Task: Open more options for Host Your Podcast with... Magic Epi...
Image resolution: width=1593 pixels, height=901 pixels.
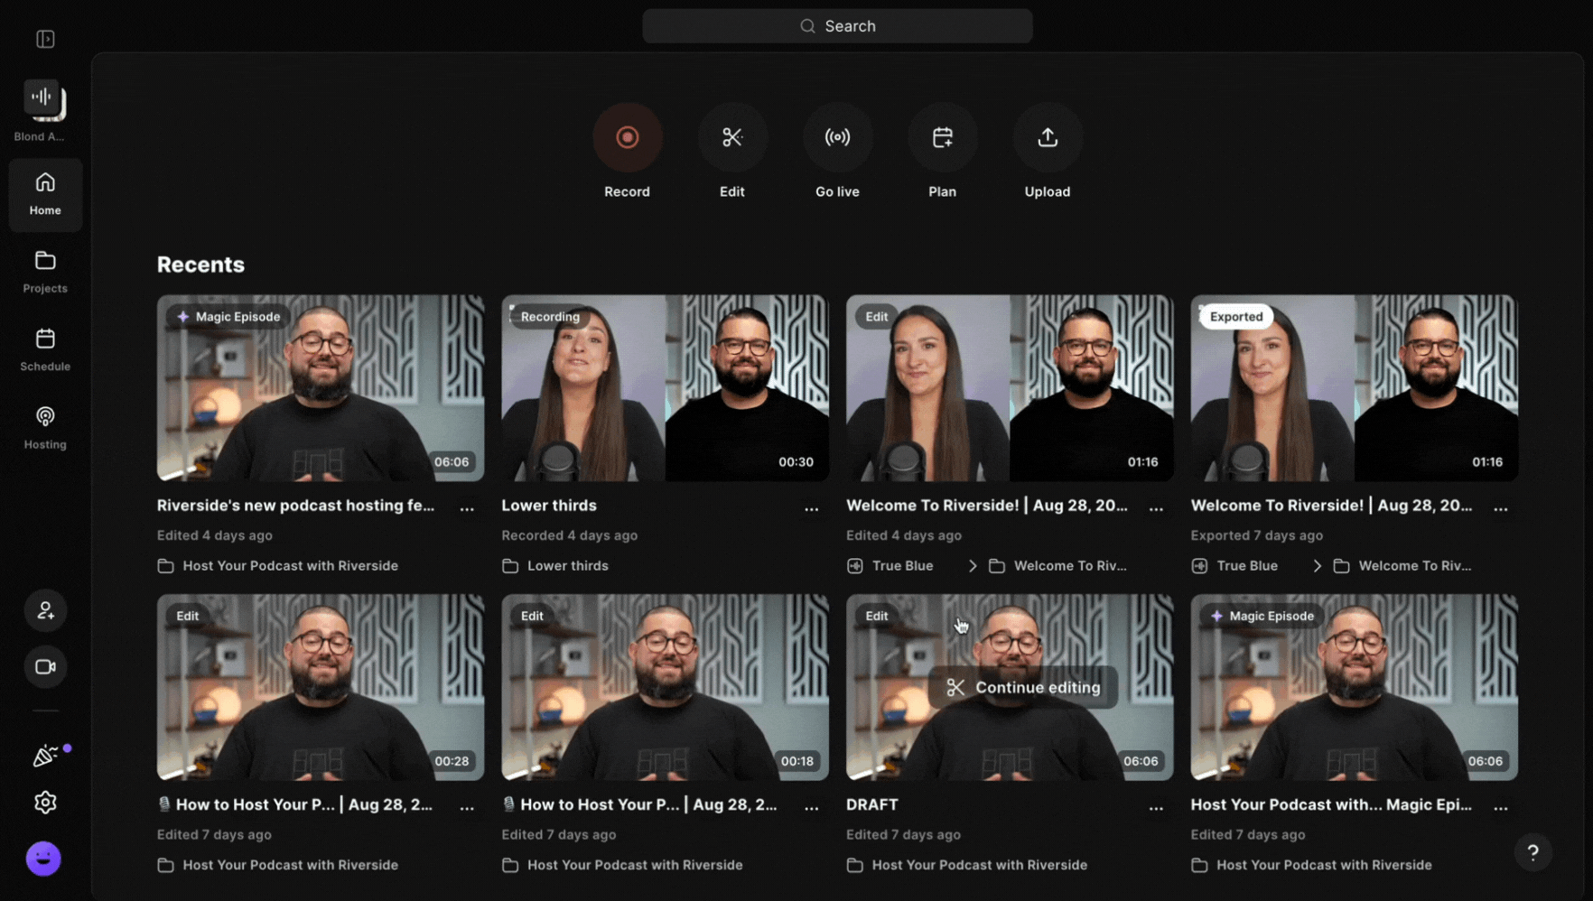Action: point(1501,807)
